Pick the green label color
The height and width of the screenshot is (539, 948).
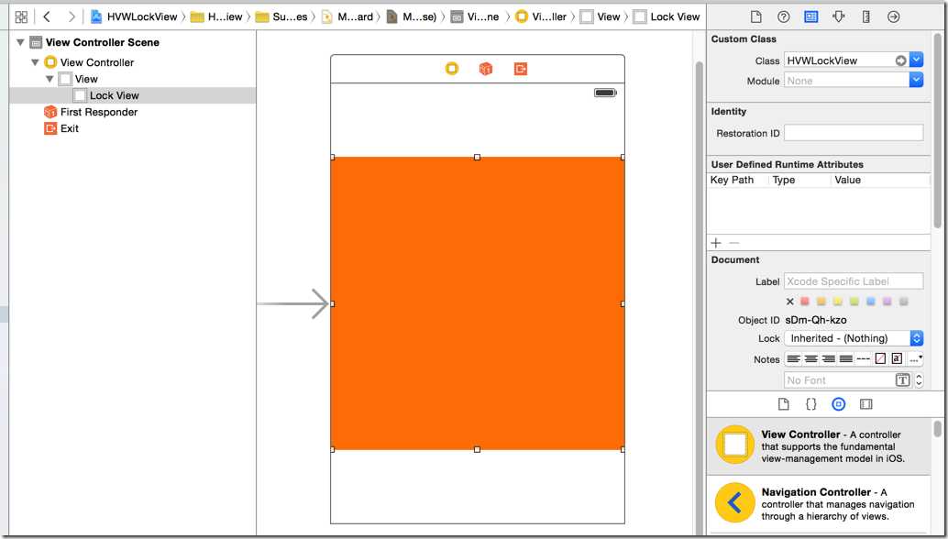(x=854, y=302)
